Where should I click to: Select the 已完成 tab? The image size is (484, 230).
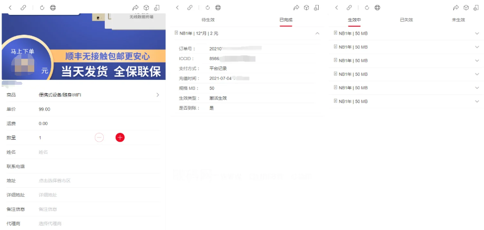286,20
